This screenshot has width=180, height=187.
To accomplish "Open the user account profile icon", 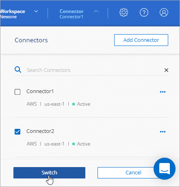I will click(x=164, y=13).
